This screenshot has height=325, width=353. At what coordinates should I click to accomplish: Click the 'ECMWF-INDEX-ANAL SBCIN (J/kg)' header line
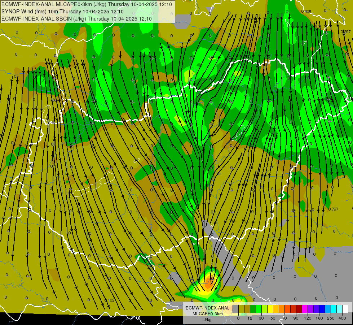(76, 19)
